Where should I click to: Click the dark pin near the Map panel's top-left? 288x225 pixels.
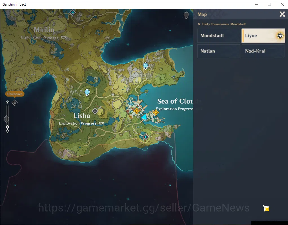click(186, 15)
